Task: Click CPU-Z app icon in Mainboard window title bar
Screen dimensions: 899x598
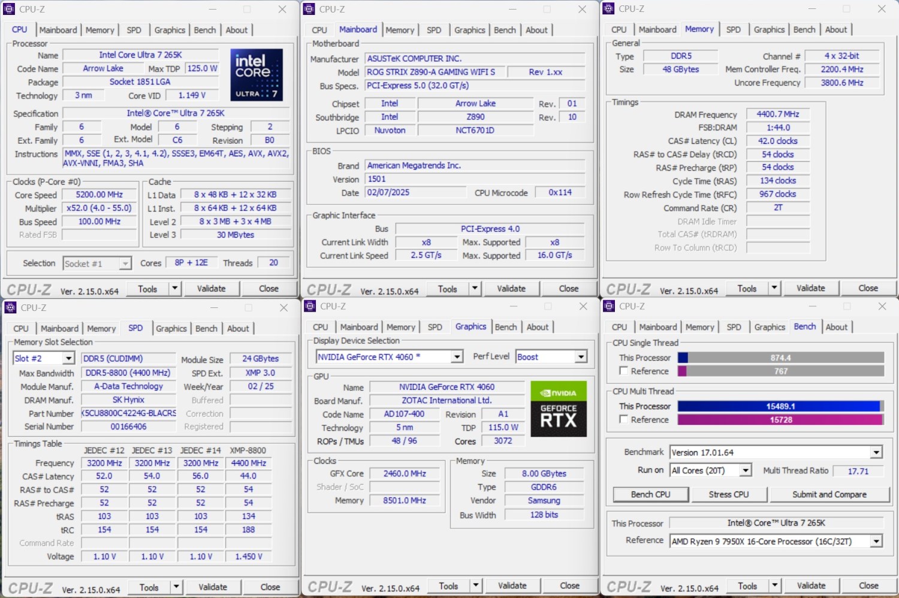Action: 309,9
